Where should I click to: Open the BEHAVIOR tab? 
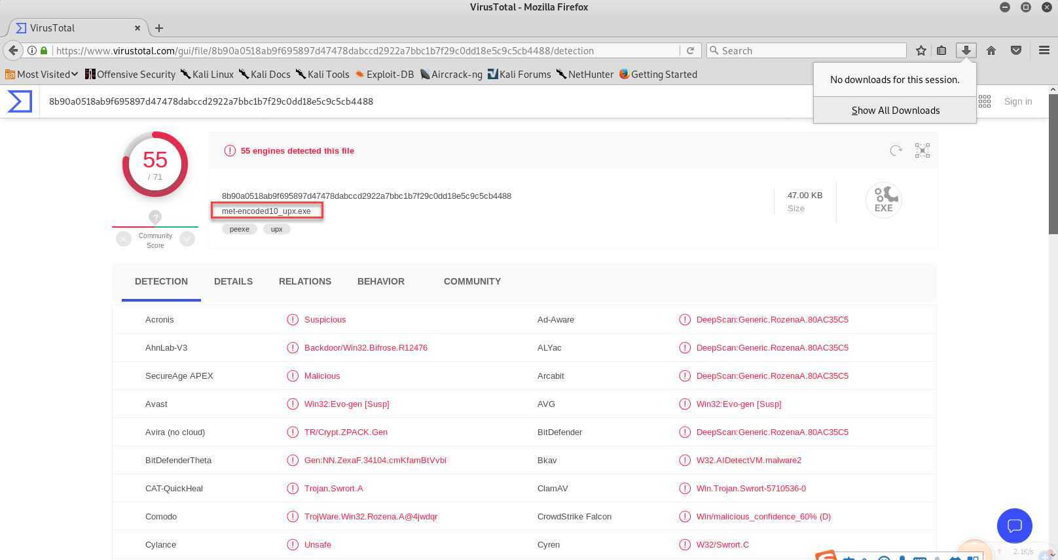click(381, 281)
